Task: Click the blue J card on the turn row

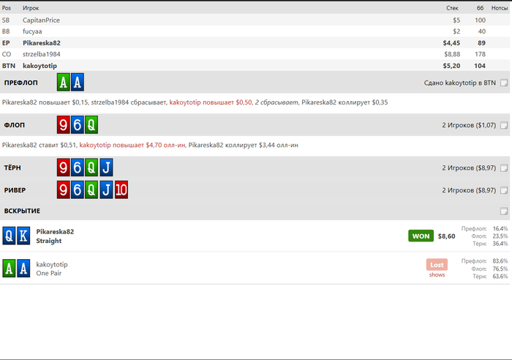Action: tap(106, 168)
